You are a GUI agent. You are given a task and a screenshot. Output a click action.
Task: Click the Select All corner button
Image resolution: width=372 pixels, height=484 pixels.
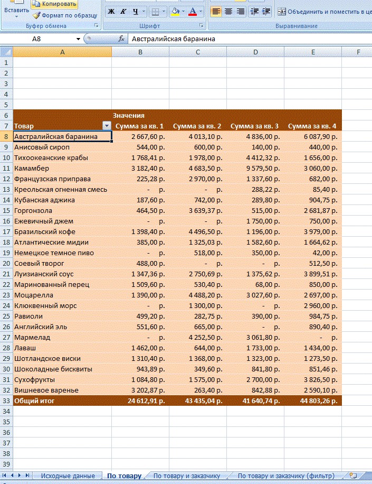coord(6,52)
